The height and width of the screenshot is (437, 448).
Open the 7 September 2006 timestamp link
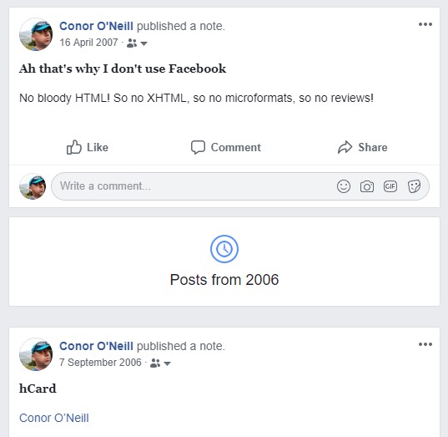point(100,363)
